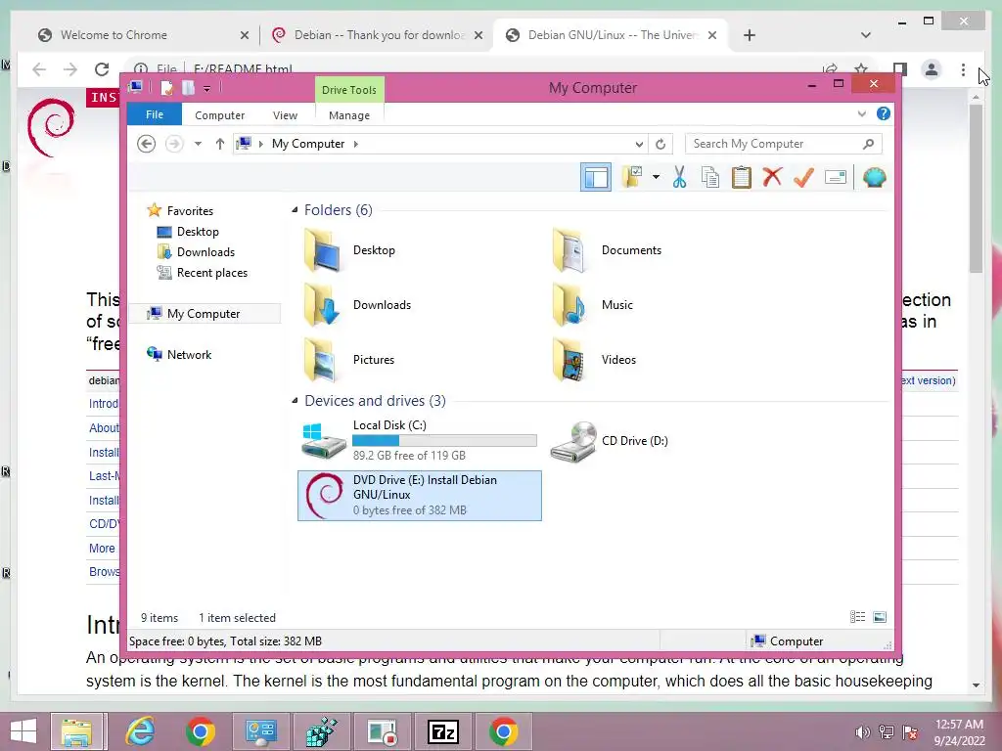Switch to Details view in status bar
This screenshot has width=1002, height=751.
(x=857, y=617)
